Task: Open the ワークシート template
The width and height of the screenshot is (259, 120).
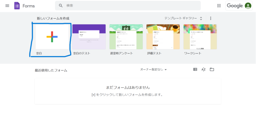Action: 200,37
